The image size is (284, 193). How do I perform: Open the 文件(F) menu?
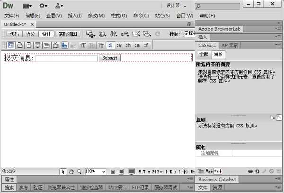tap(11, 16)
